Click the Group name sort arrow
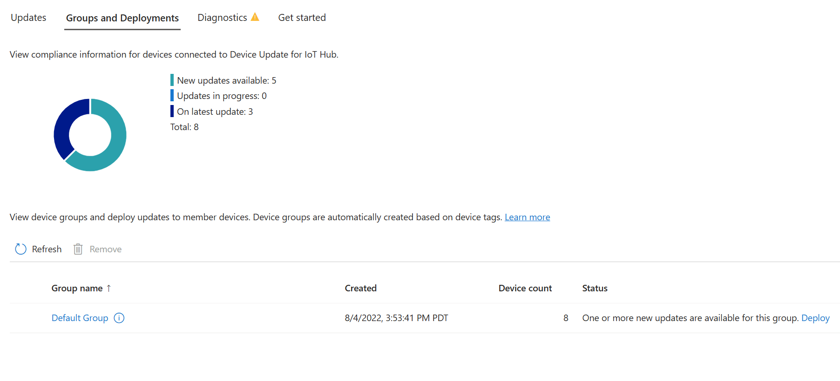The width and height of the screenshot is (840, 381). point(108,288)
